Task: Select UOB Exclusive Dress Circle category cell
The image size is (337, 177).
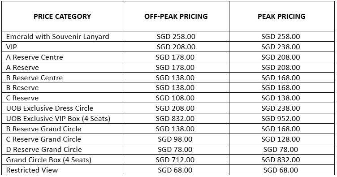Action: [62, 108]
